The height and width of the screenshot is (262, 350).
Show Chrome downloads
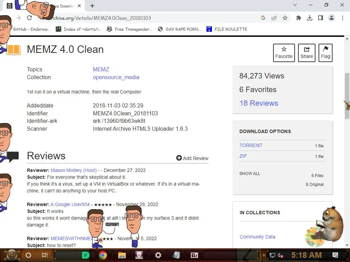tap(310, 18)
